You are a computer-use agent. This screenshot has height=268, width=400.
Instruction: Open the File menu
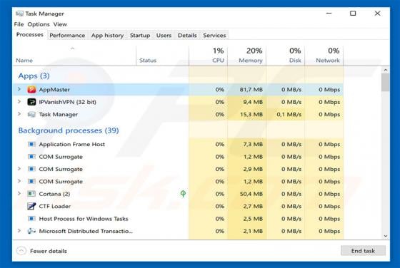click(19, 24)
